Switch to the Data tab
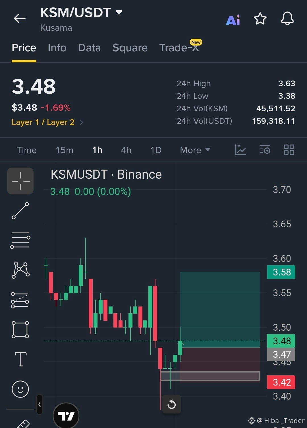The image size is (307, 428). pos(89,48)
